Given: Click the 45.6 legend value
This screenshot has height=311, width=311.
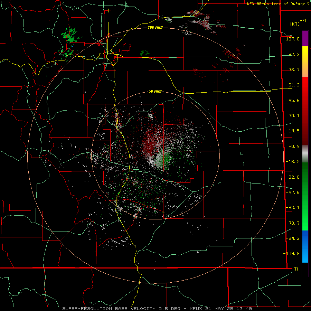Looking at the screenshot, I should point(294,100).
